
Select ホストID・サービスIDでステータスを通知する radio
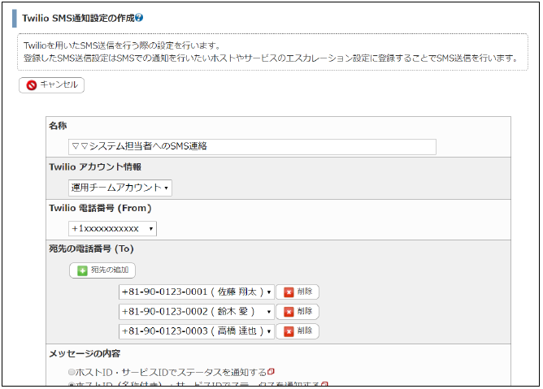(72, 372)
